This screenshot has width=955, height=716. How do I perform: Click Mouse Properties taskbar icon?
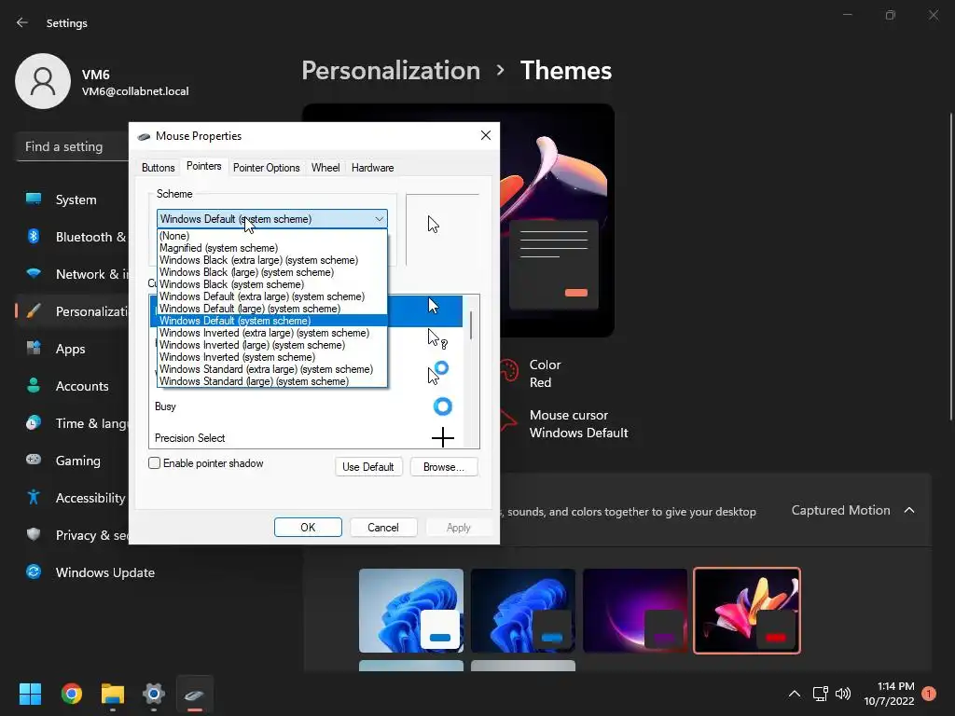(x=195, y=694)
